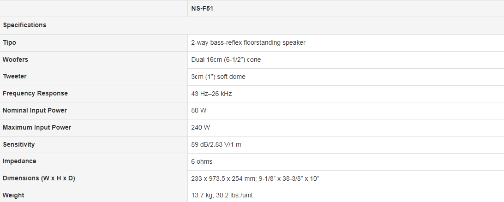Screen dimensions: 504x202
Task: Click the Dimensions (W x H x D) label
Action: click(x=39, y=178)
